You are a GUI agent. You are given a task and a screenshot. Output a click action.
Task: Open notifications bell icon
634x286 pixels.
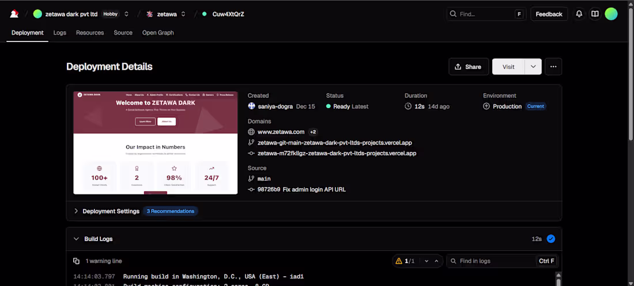coord(579,14)
